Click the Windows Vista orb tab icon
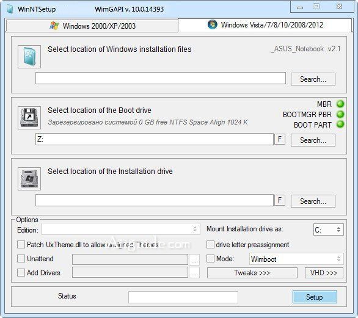This screenshot has height=318, width=358. (x=213, y=24)
